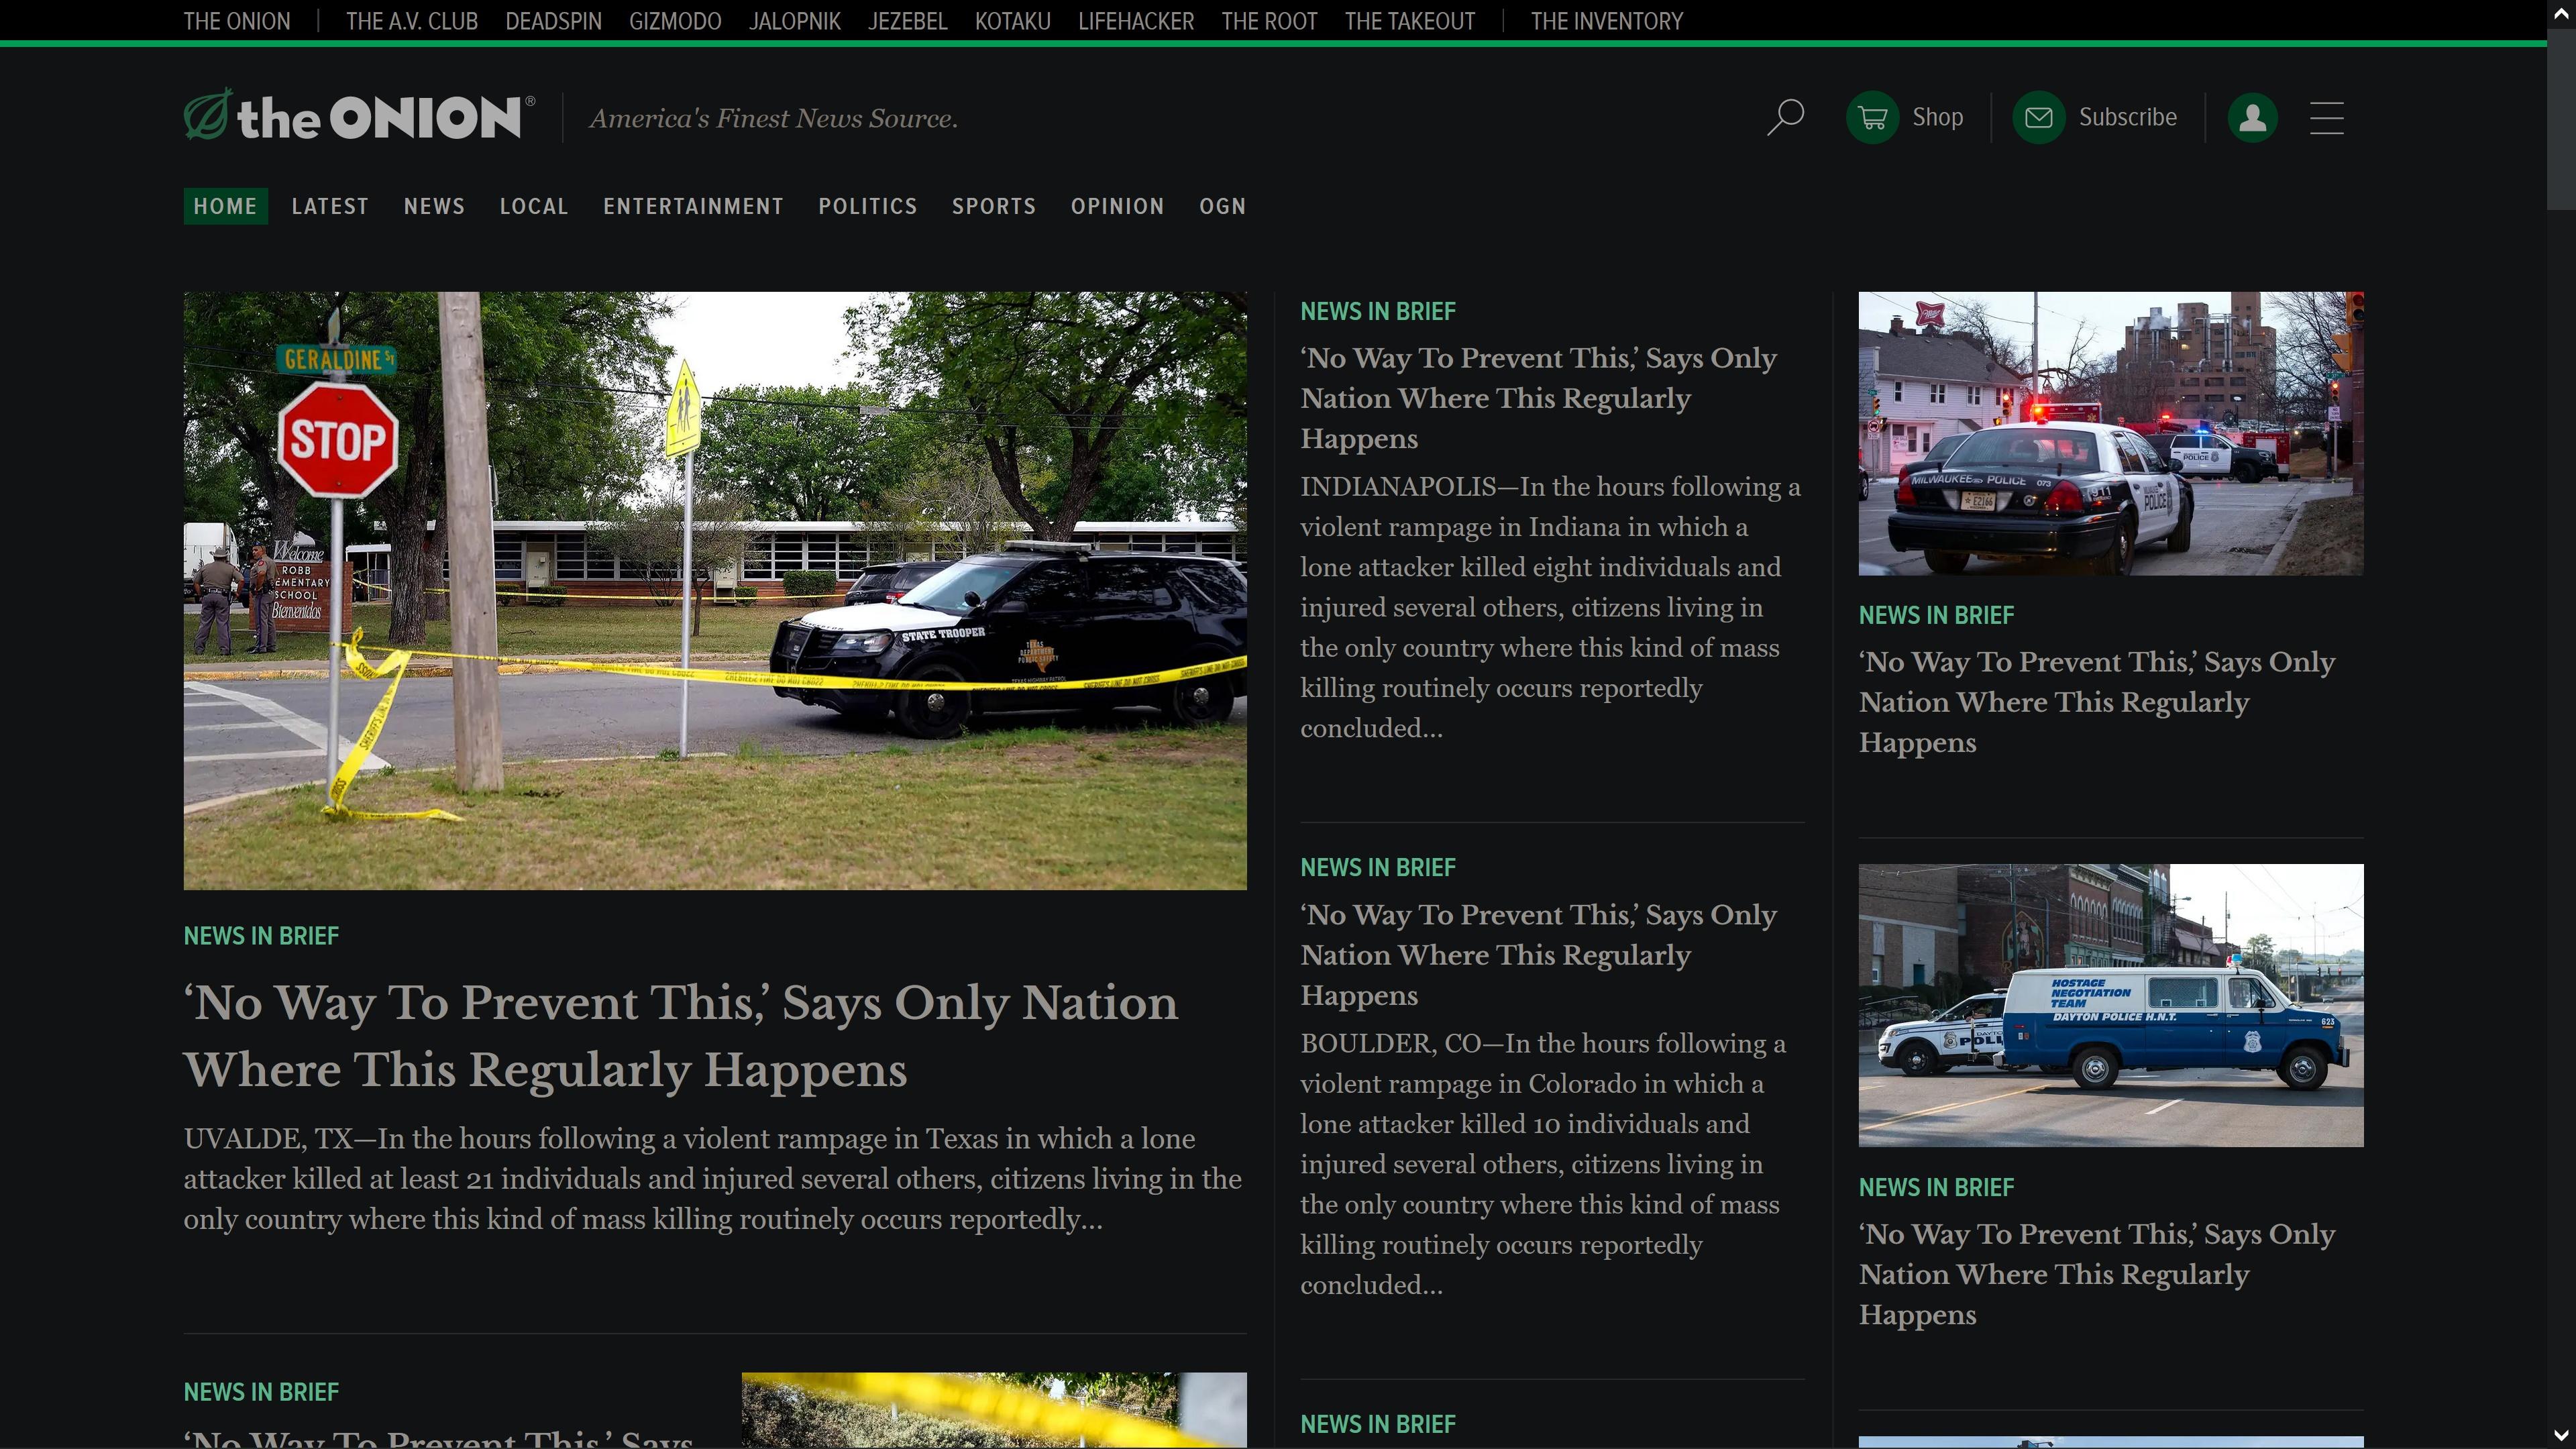Screen dimensions: 2576x1449
Task: Open the OGN section
Action: 1222,206
